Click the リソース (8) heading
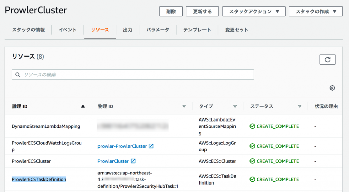This screenshot has height=192, width=349. pos(28,57)
